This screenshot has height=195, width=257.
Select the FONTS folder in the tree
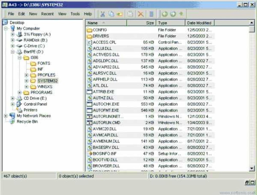click(44, 63)
